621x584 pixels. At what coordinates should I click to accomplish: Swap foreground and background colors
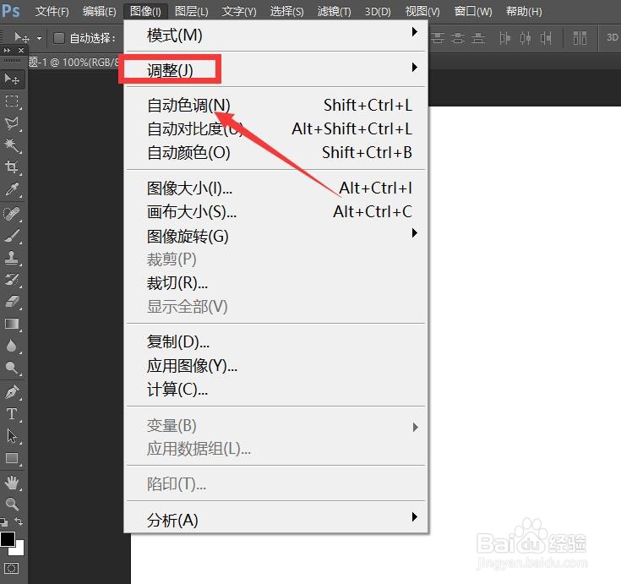pyautogui.click(x=19, y=521)
